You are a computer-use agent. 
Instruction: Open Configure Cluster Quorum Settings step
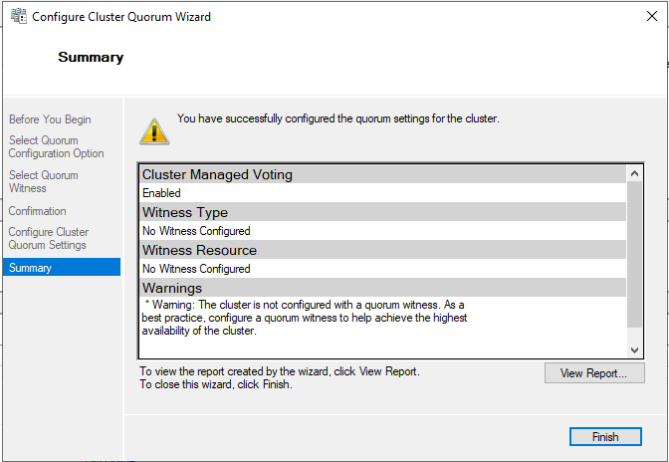[48, 238]
